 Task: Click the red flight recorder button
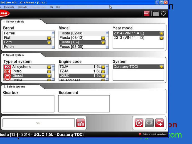[x=139, y=123]
